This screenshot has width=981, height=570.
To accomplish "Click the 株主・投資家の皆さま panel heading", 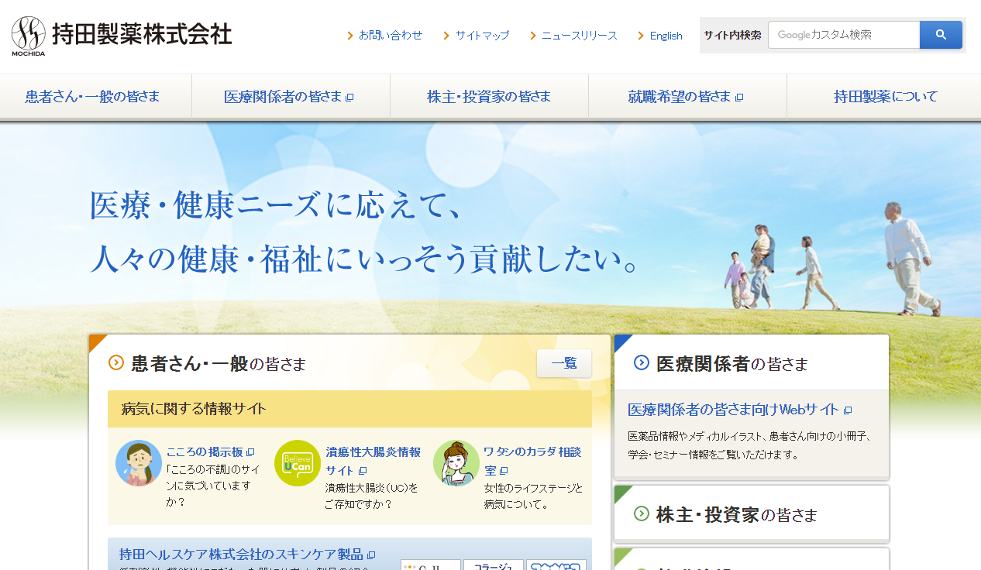I will pos(736,514).
